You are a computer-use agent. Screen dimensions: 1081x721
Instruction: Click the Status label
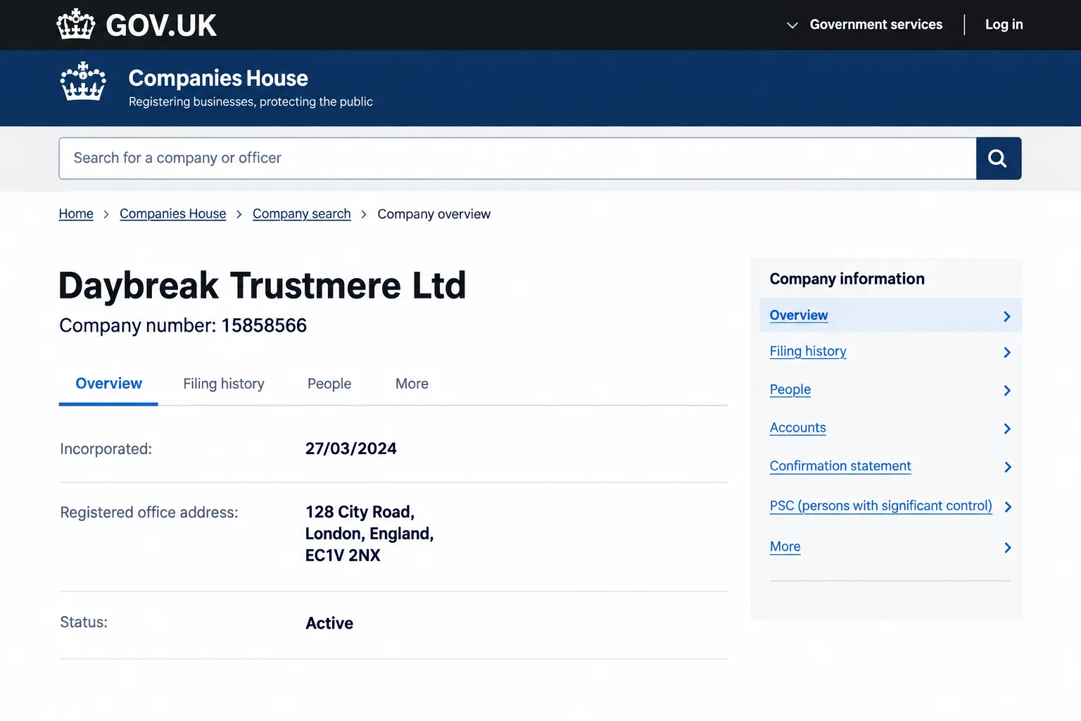pyautogui.click(x=84, y=622)
